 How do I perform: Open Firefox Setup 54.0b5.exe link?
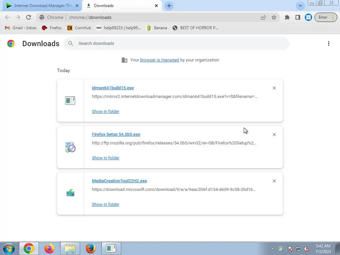[116, 134]
